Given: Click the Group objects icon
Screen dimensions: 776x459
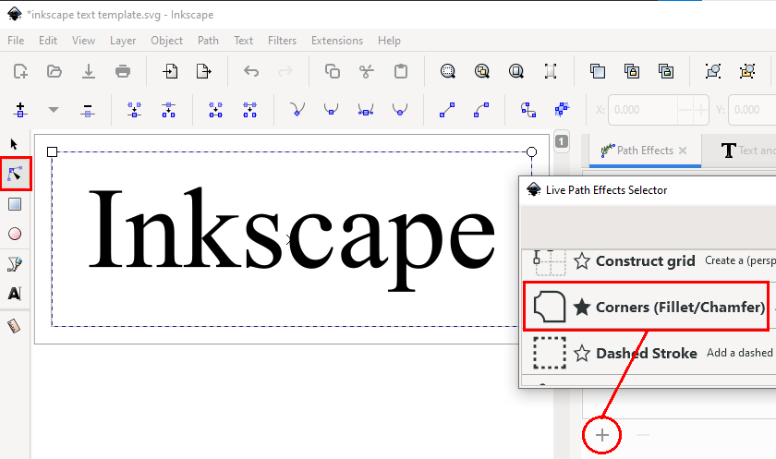Looking at the screenshot, I should click(x=713, y=71).
